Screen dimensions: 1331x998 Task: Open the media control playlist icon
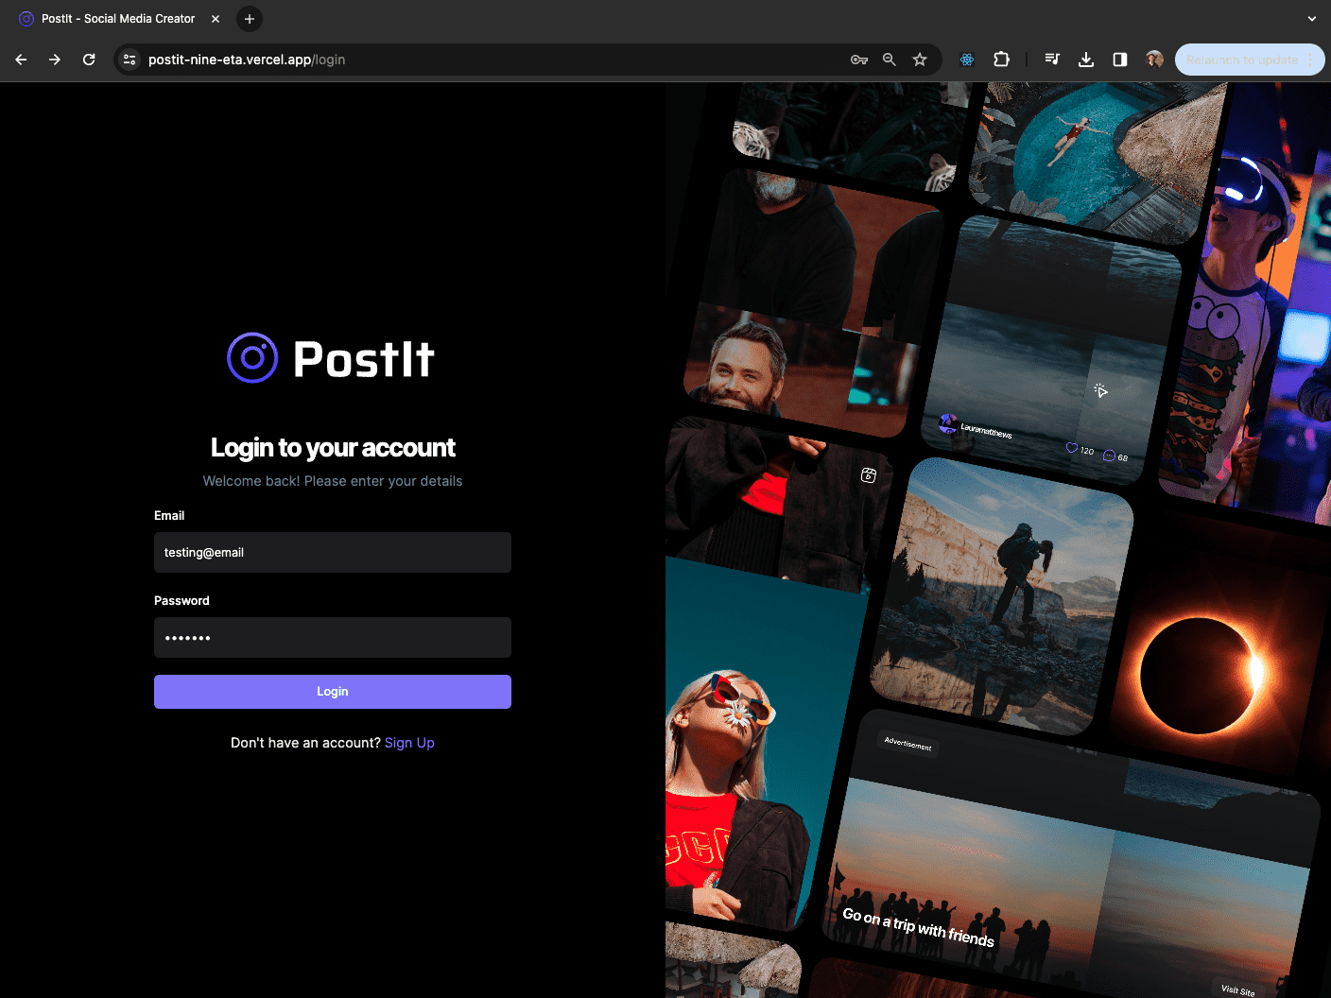[1052, 60]
